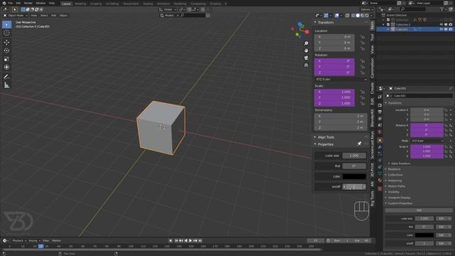Select the Annotate tool
This screenshot has height=256, width=455.
pyautogui.click(x=6, y=77)
